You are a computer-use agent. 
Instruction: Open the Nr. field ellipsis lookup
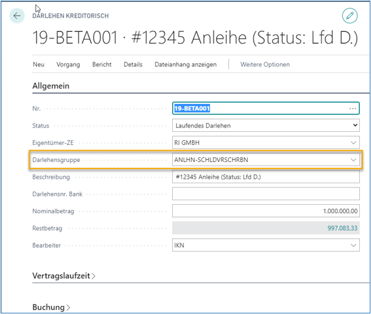coord(353,109)
